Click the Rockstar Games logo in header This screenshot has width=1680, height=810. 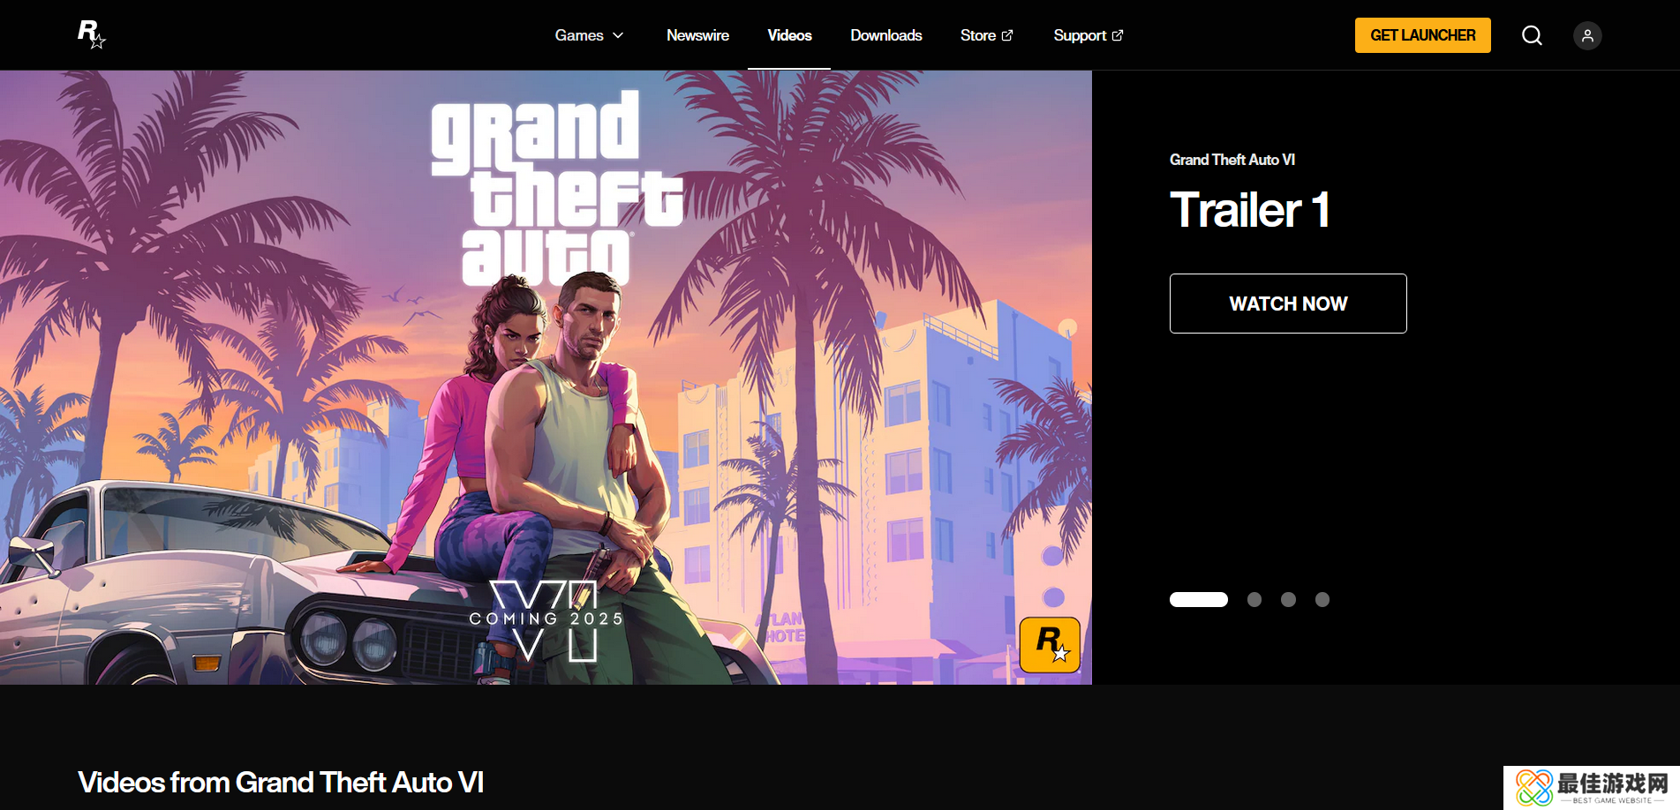point(92,34)
